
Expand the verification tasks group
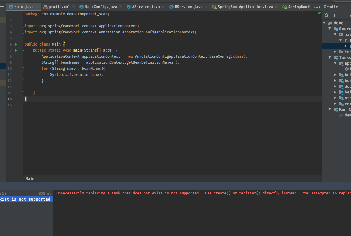pyautogui.click(x=335, y=103)
